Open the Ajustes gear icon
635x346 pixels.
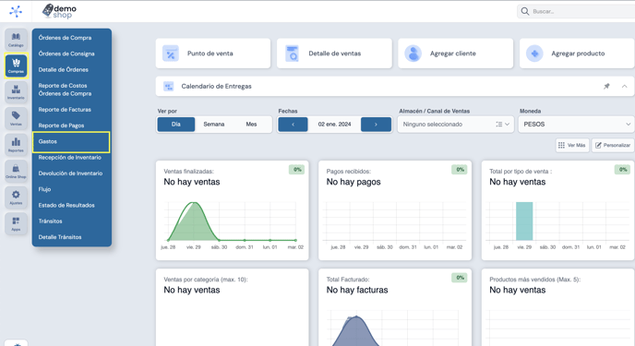(16, 197)
